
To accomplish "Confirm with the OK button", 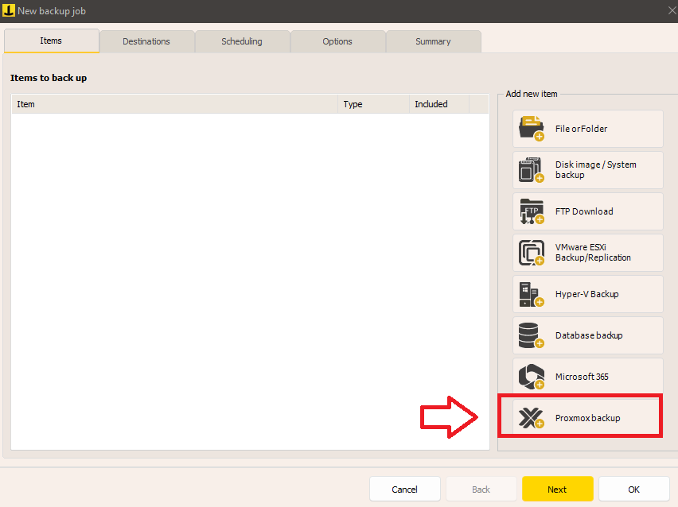I will click(633, 489).
